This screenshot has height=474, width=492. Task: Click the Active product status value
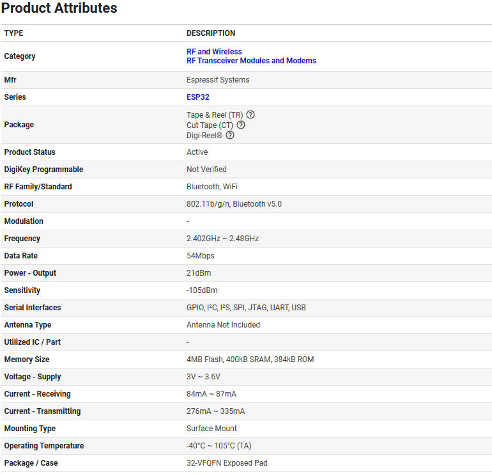click(x=197, y=152)
